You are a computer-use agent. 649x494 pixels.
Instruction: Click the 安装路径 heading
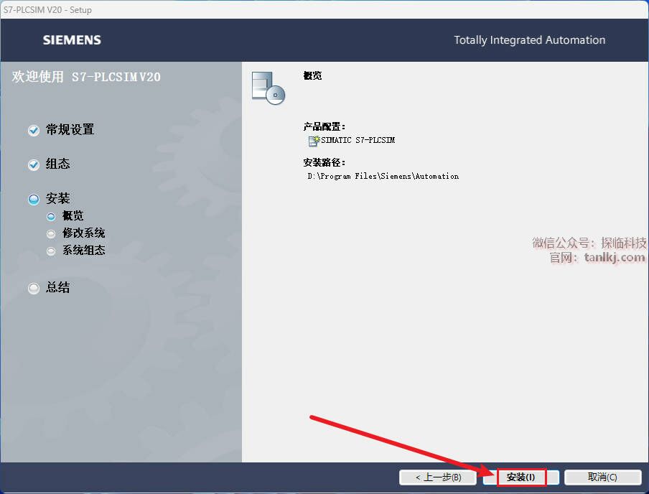click(324, 162)
